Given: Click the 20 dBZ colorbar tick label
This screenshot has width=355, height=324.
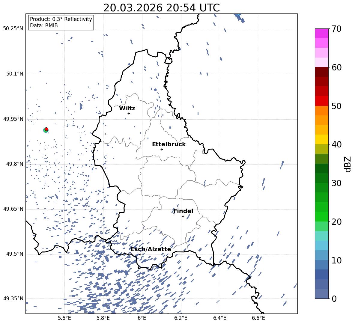Looking at the screenshot, I should pos(336,222).
